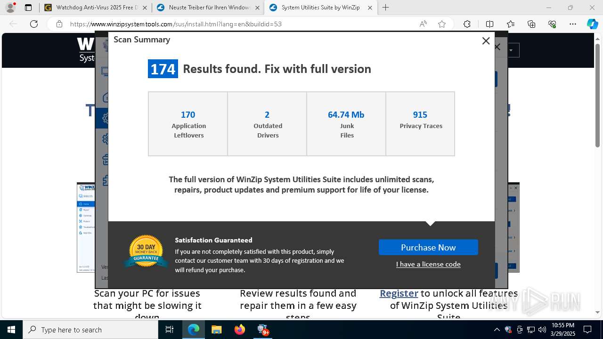The width and height of the screenshot is (603, 339).
Task: Select the 170 Application Leftovers count
Action: pyautogui.click(x=188, y=114)
